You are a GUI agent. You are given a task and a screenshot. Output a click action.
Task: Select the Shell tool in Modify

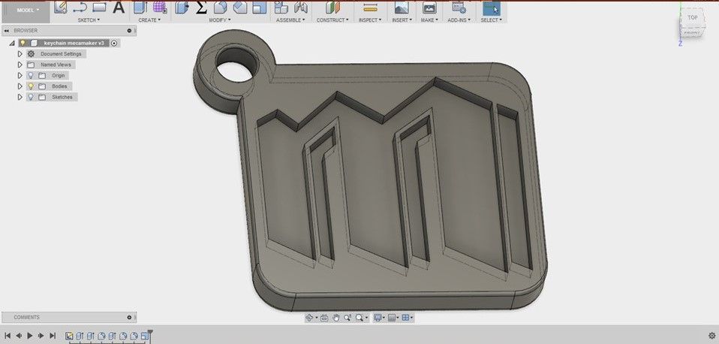click(260, 8)
